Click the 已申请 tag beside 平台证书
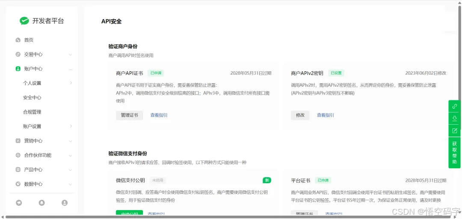Image resolution: width=462 pixels, height=219 pixels. (x=323, y=180)
